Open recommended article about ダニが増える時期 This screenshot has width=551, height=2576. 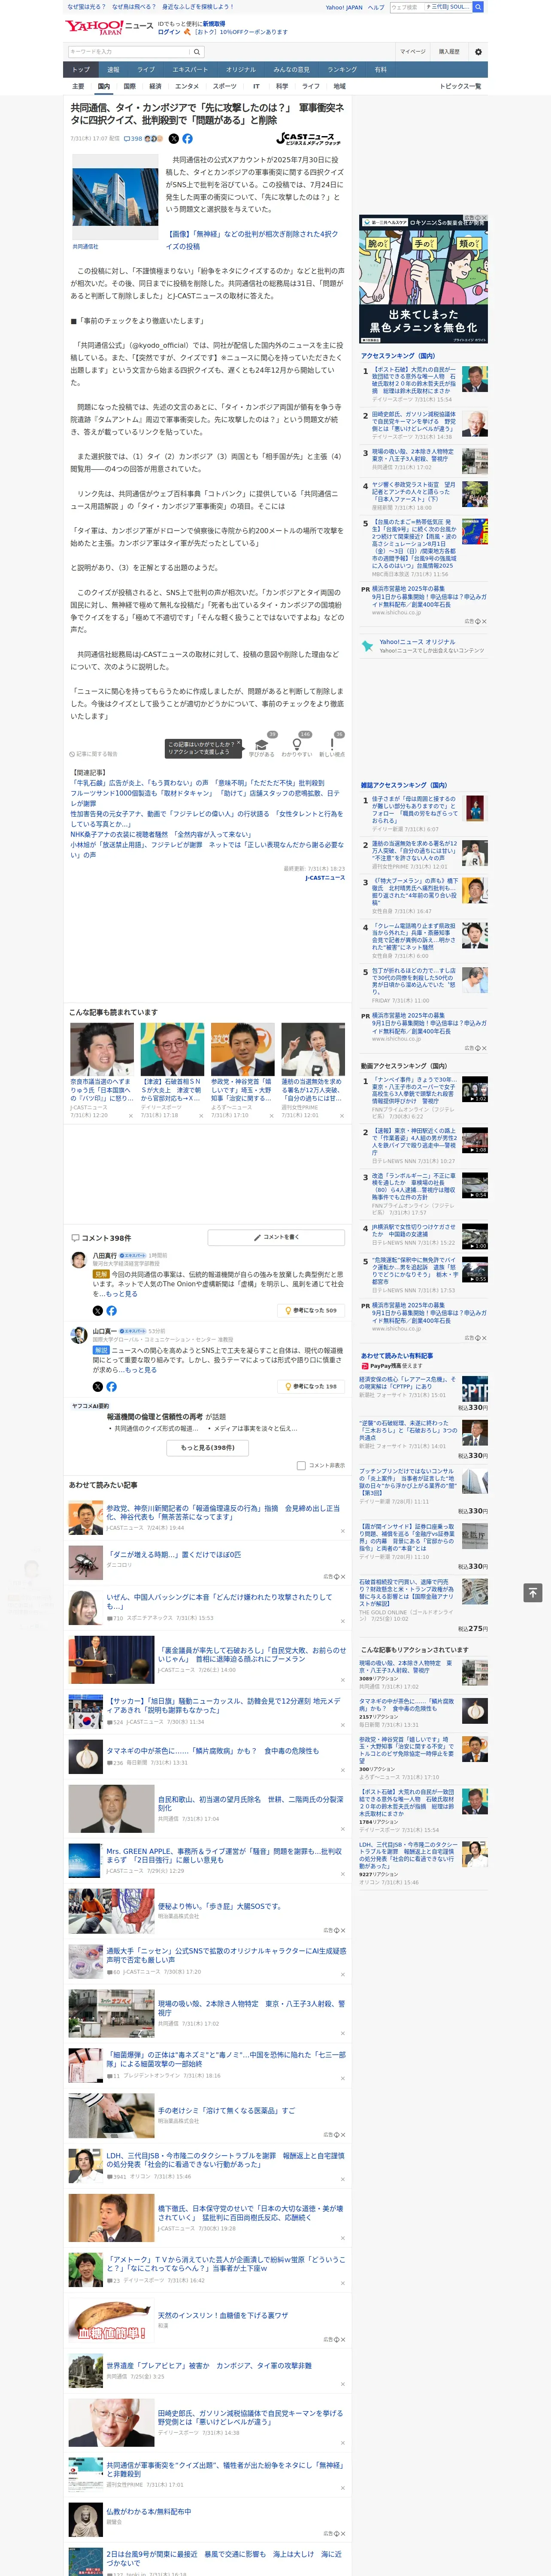(174, 1555)
